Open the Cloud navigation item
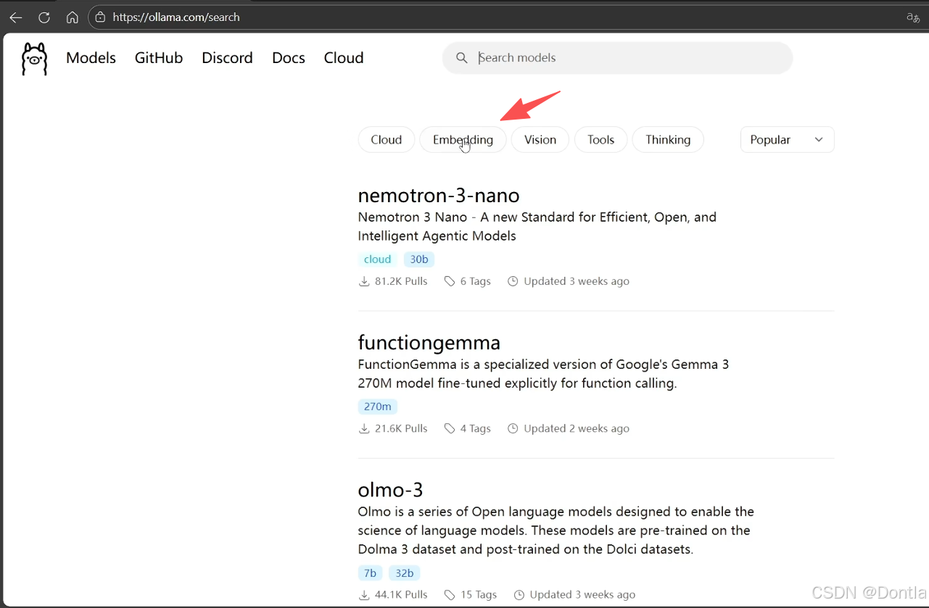The image size is (929, 608). coord(344,58)
